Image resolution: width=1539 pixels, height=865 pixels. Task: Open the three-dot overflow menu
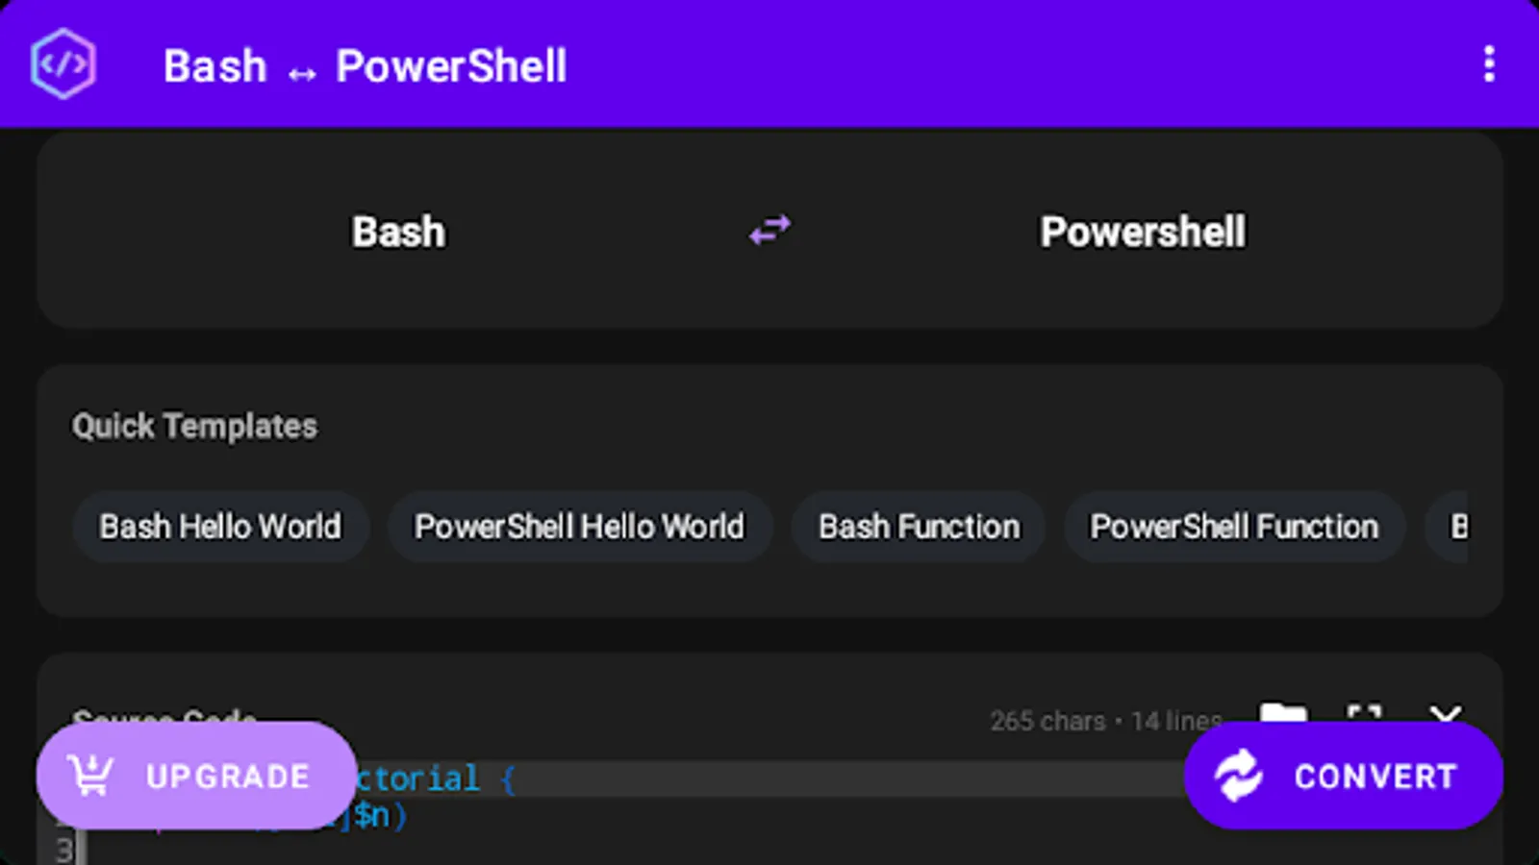click(x=1488, y=64)
